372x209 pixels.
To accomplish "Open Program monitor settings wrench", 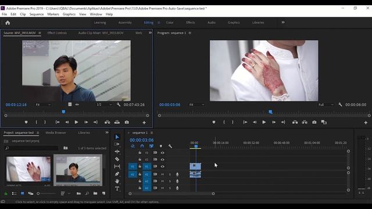I will [x=340, y=105].
